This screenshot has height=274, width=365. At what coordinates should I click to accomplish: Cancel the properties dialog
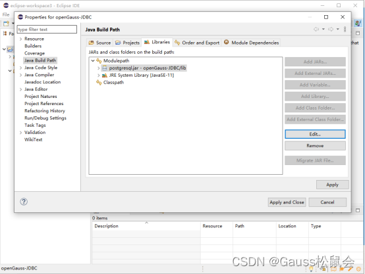pyautogui.click(x=327, y=202)
